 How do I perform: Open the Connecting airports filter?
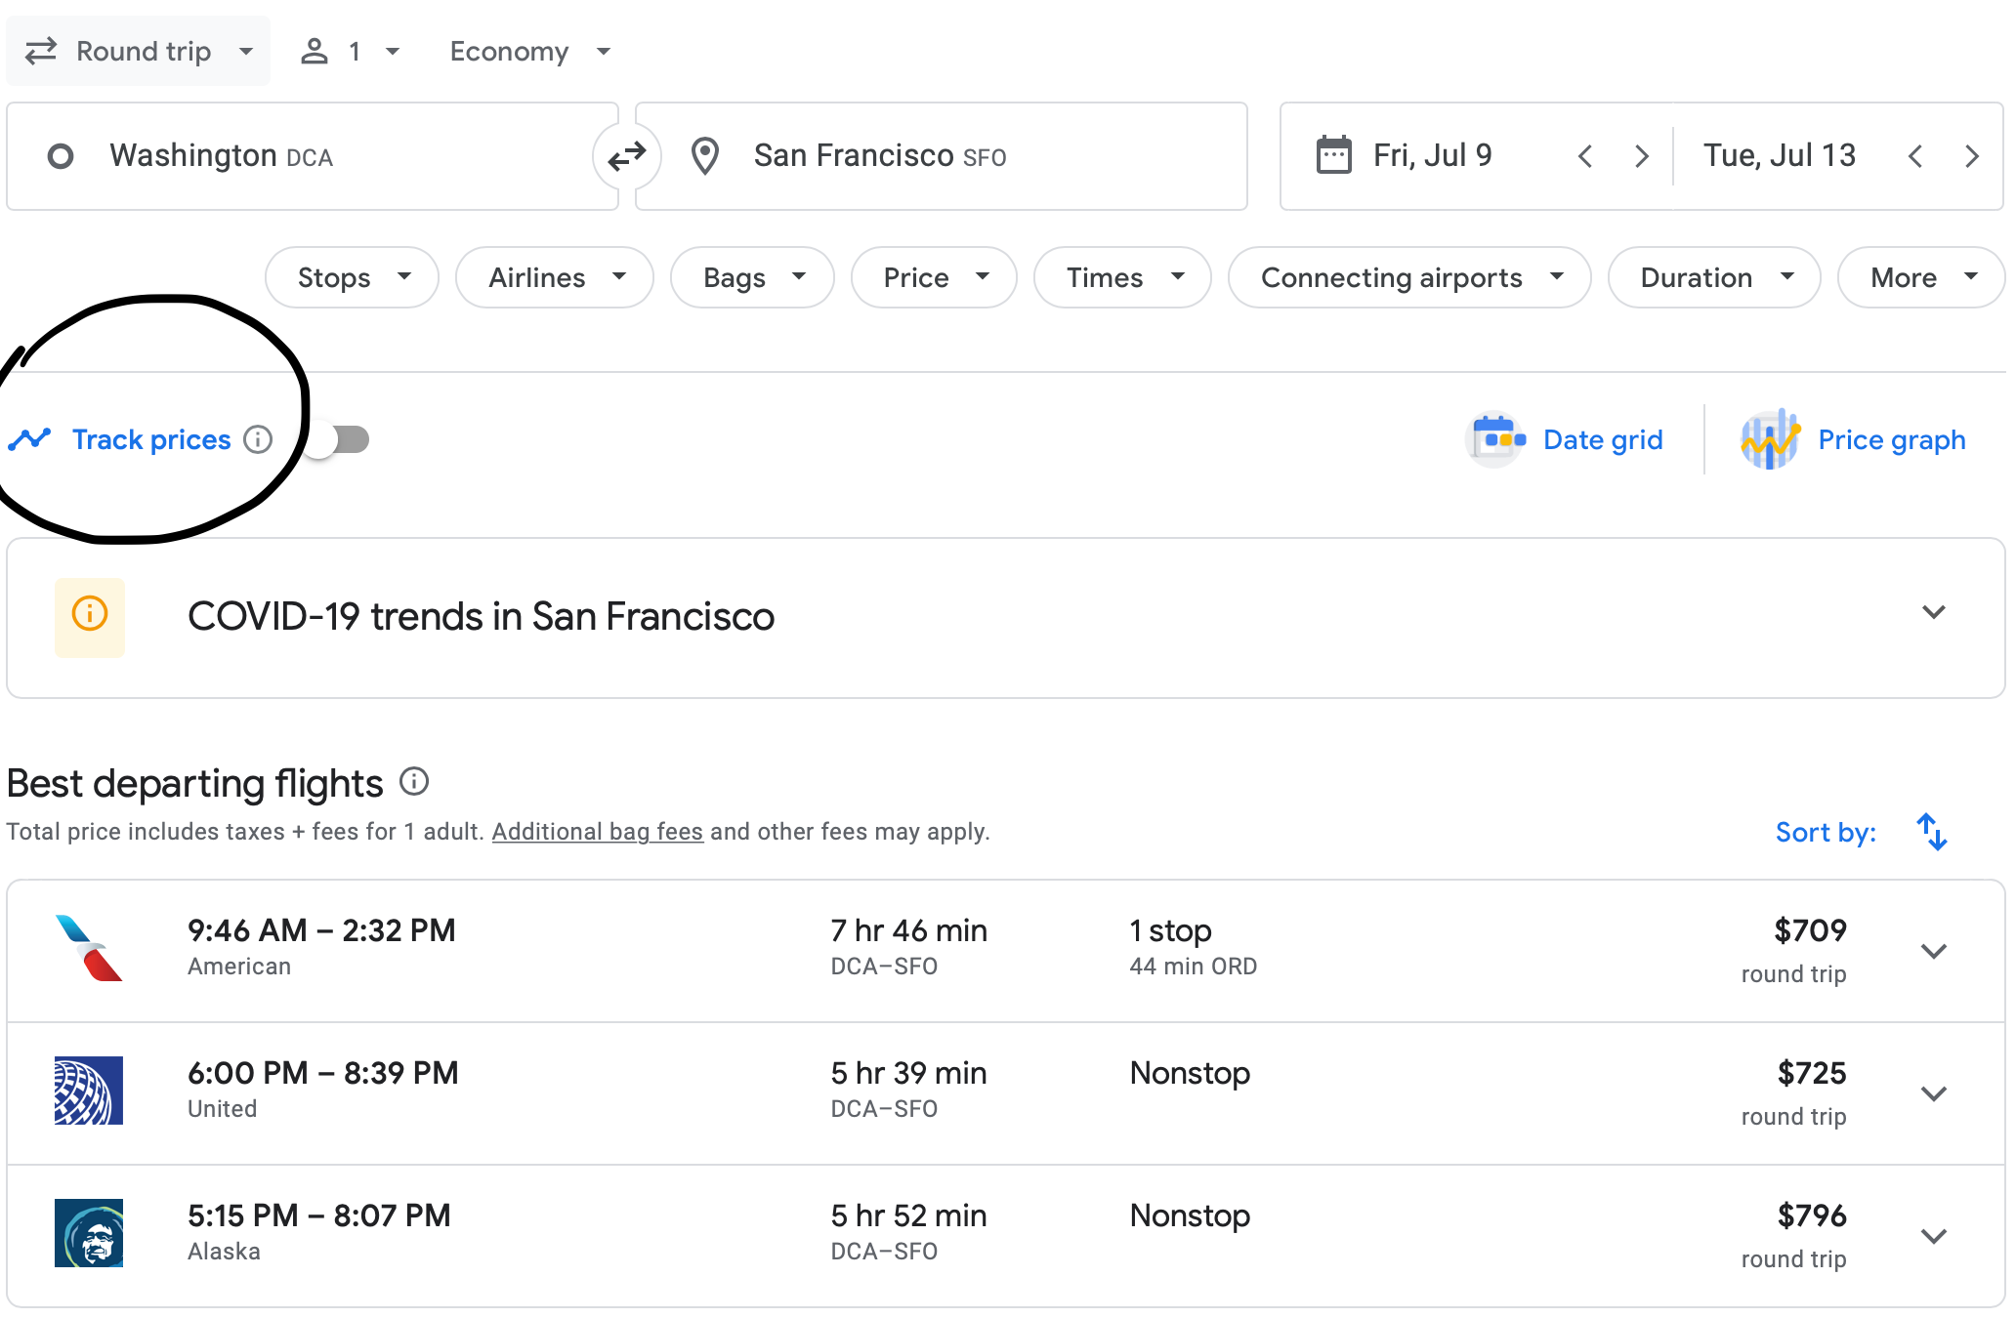(1408, 277)
